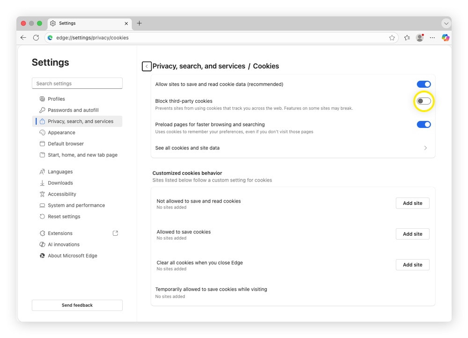Click inside the Search settings field

(x=77, y=83)
